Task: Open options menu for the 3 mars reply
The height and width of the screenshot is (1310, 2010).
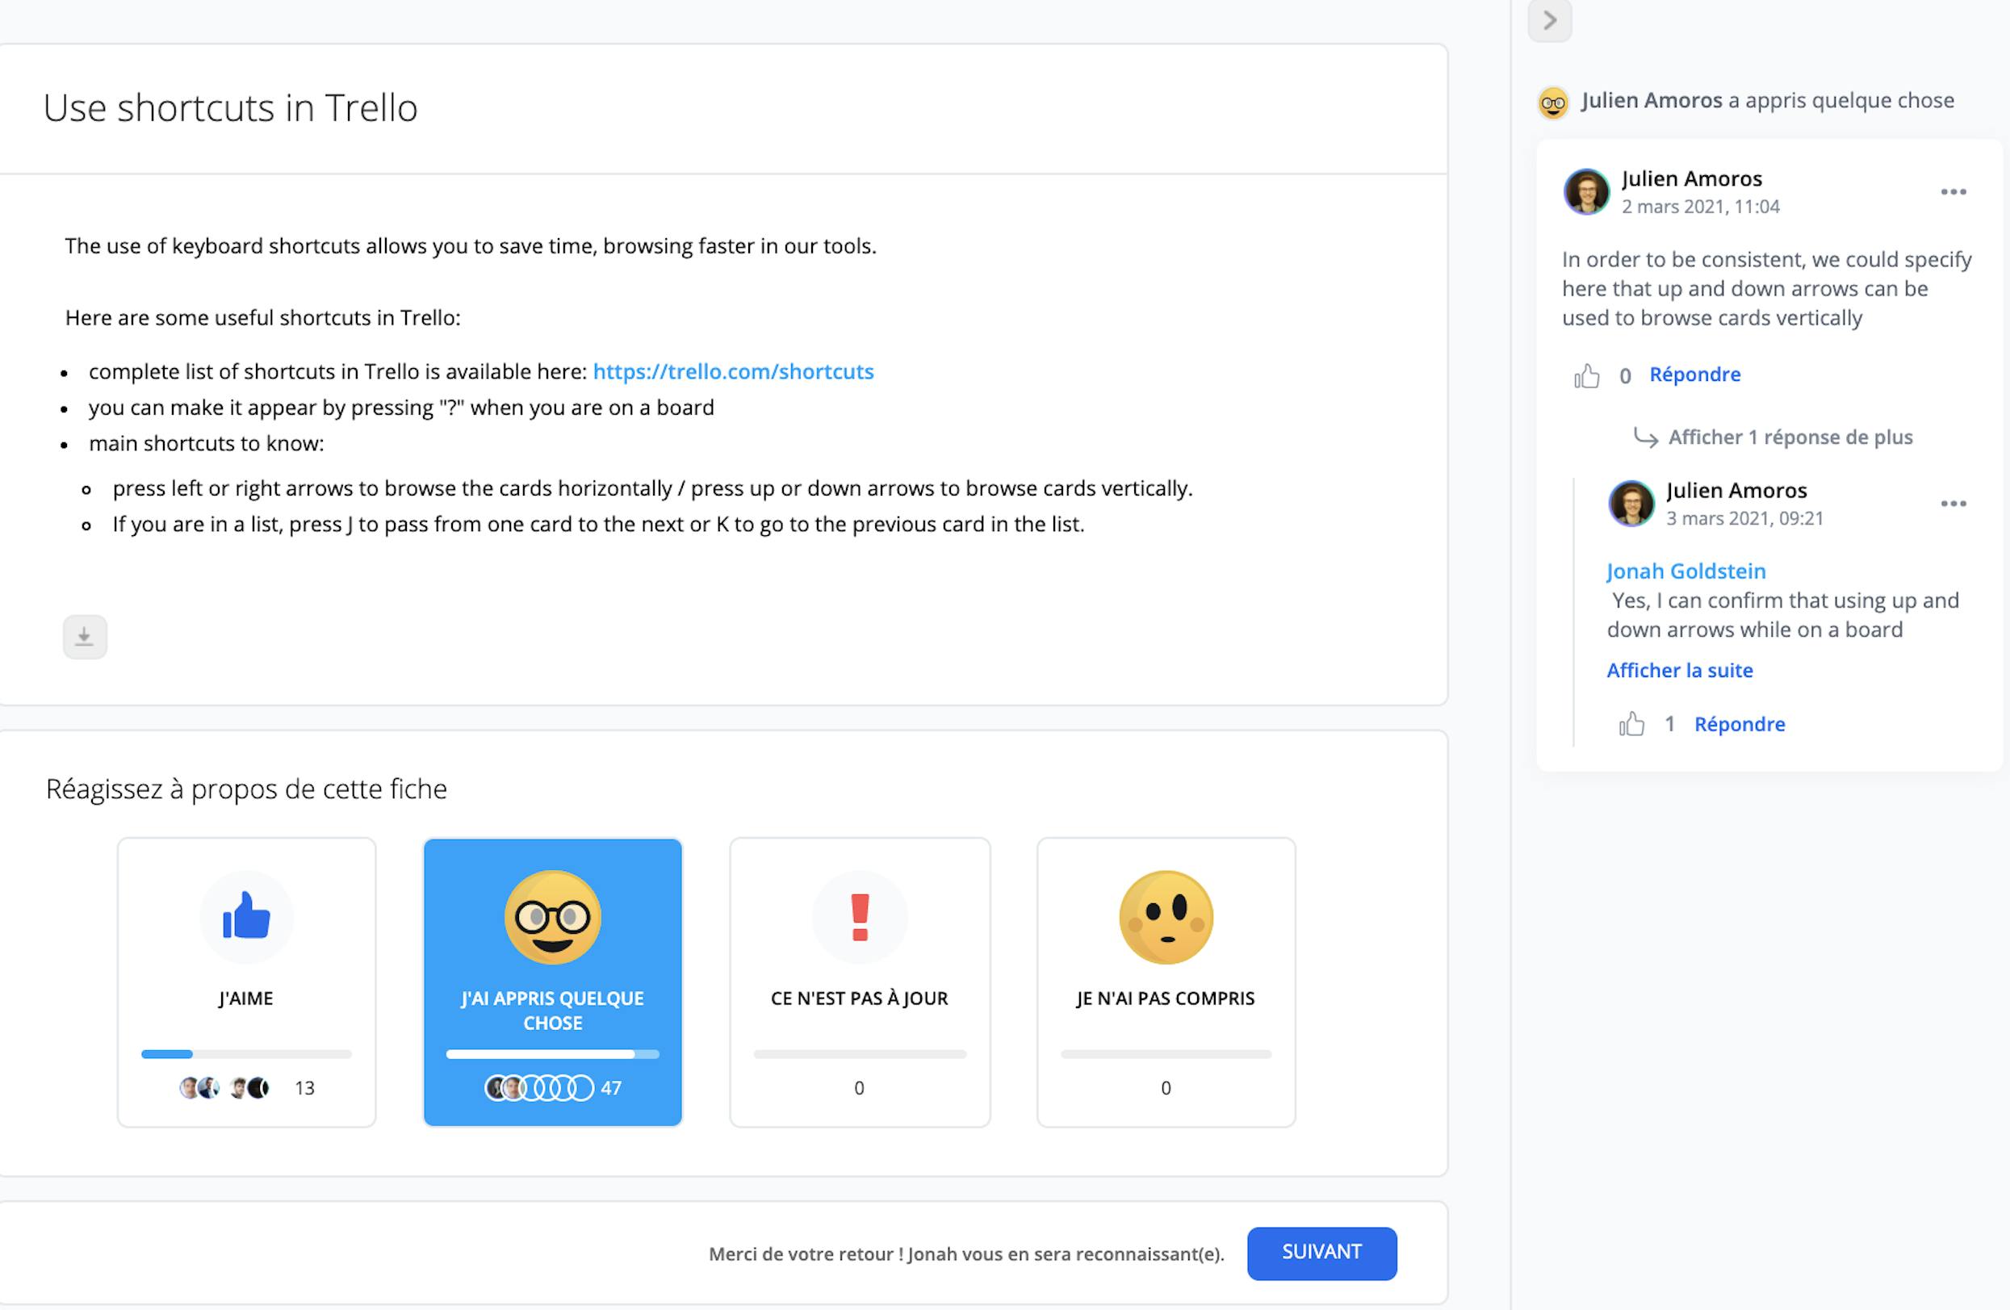Action: pyautogui.click(x=1953, y=504)
